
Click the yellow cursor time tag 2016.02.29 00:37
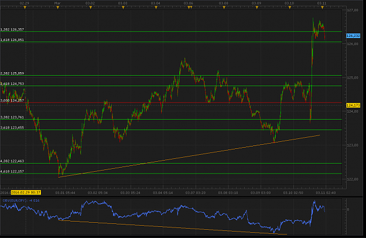26,192
